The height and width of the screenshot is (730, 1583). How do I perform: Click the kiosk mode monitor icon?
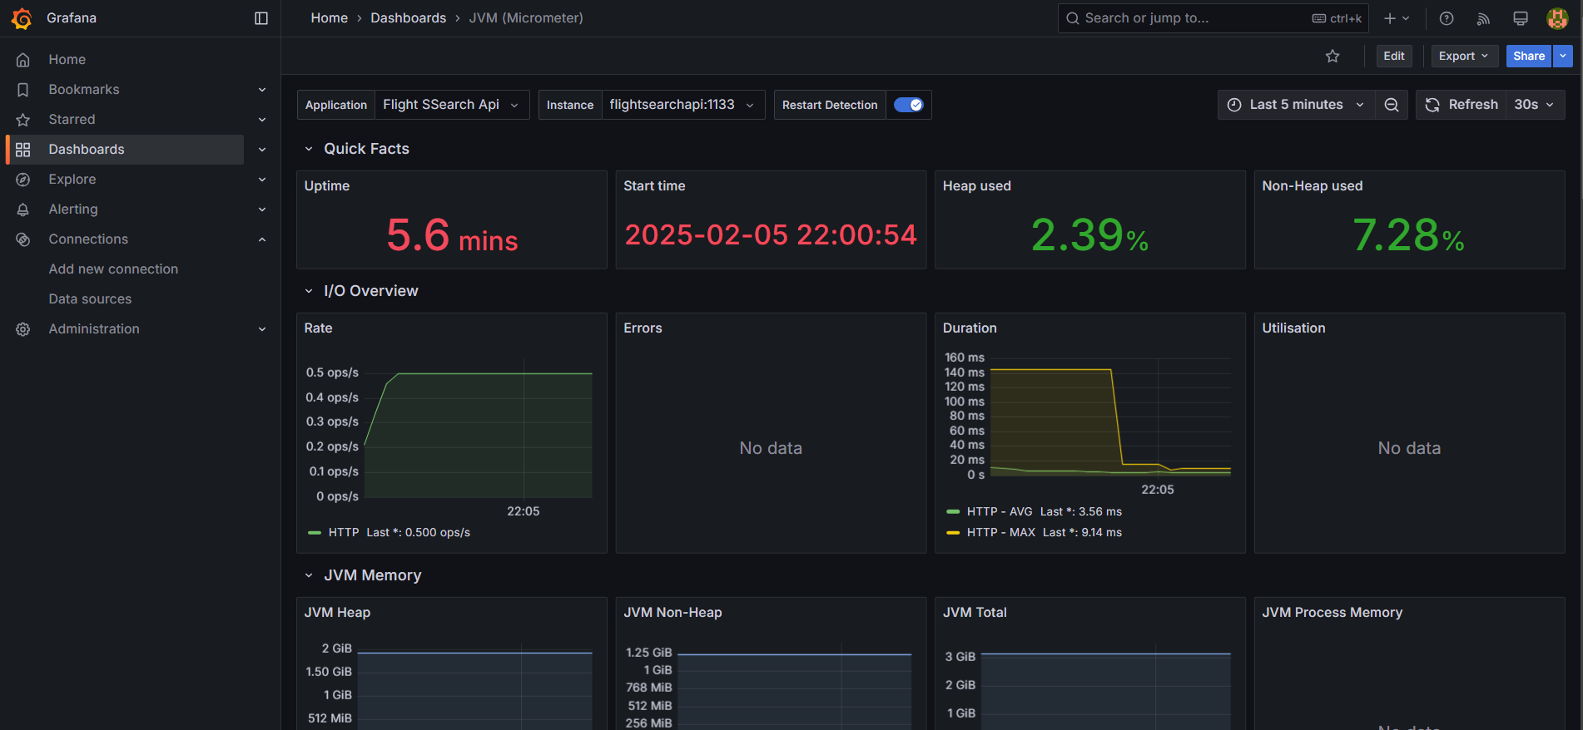(1521, 18)
